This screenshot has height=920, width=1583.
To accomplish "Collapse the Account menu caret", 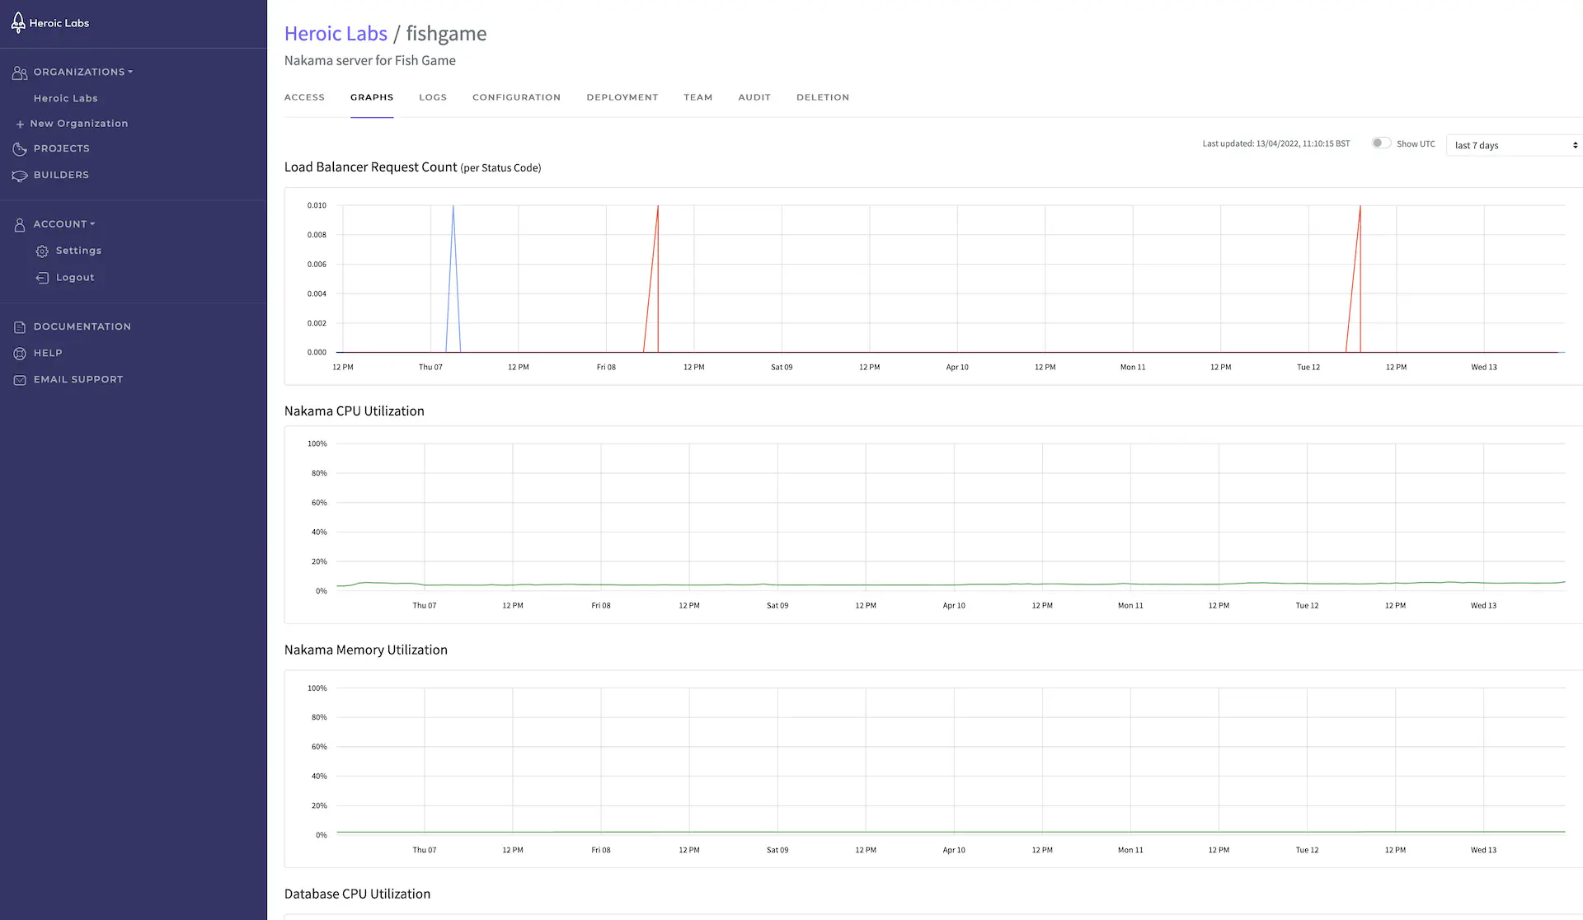I will (92, 223).
